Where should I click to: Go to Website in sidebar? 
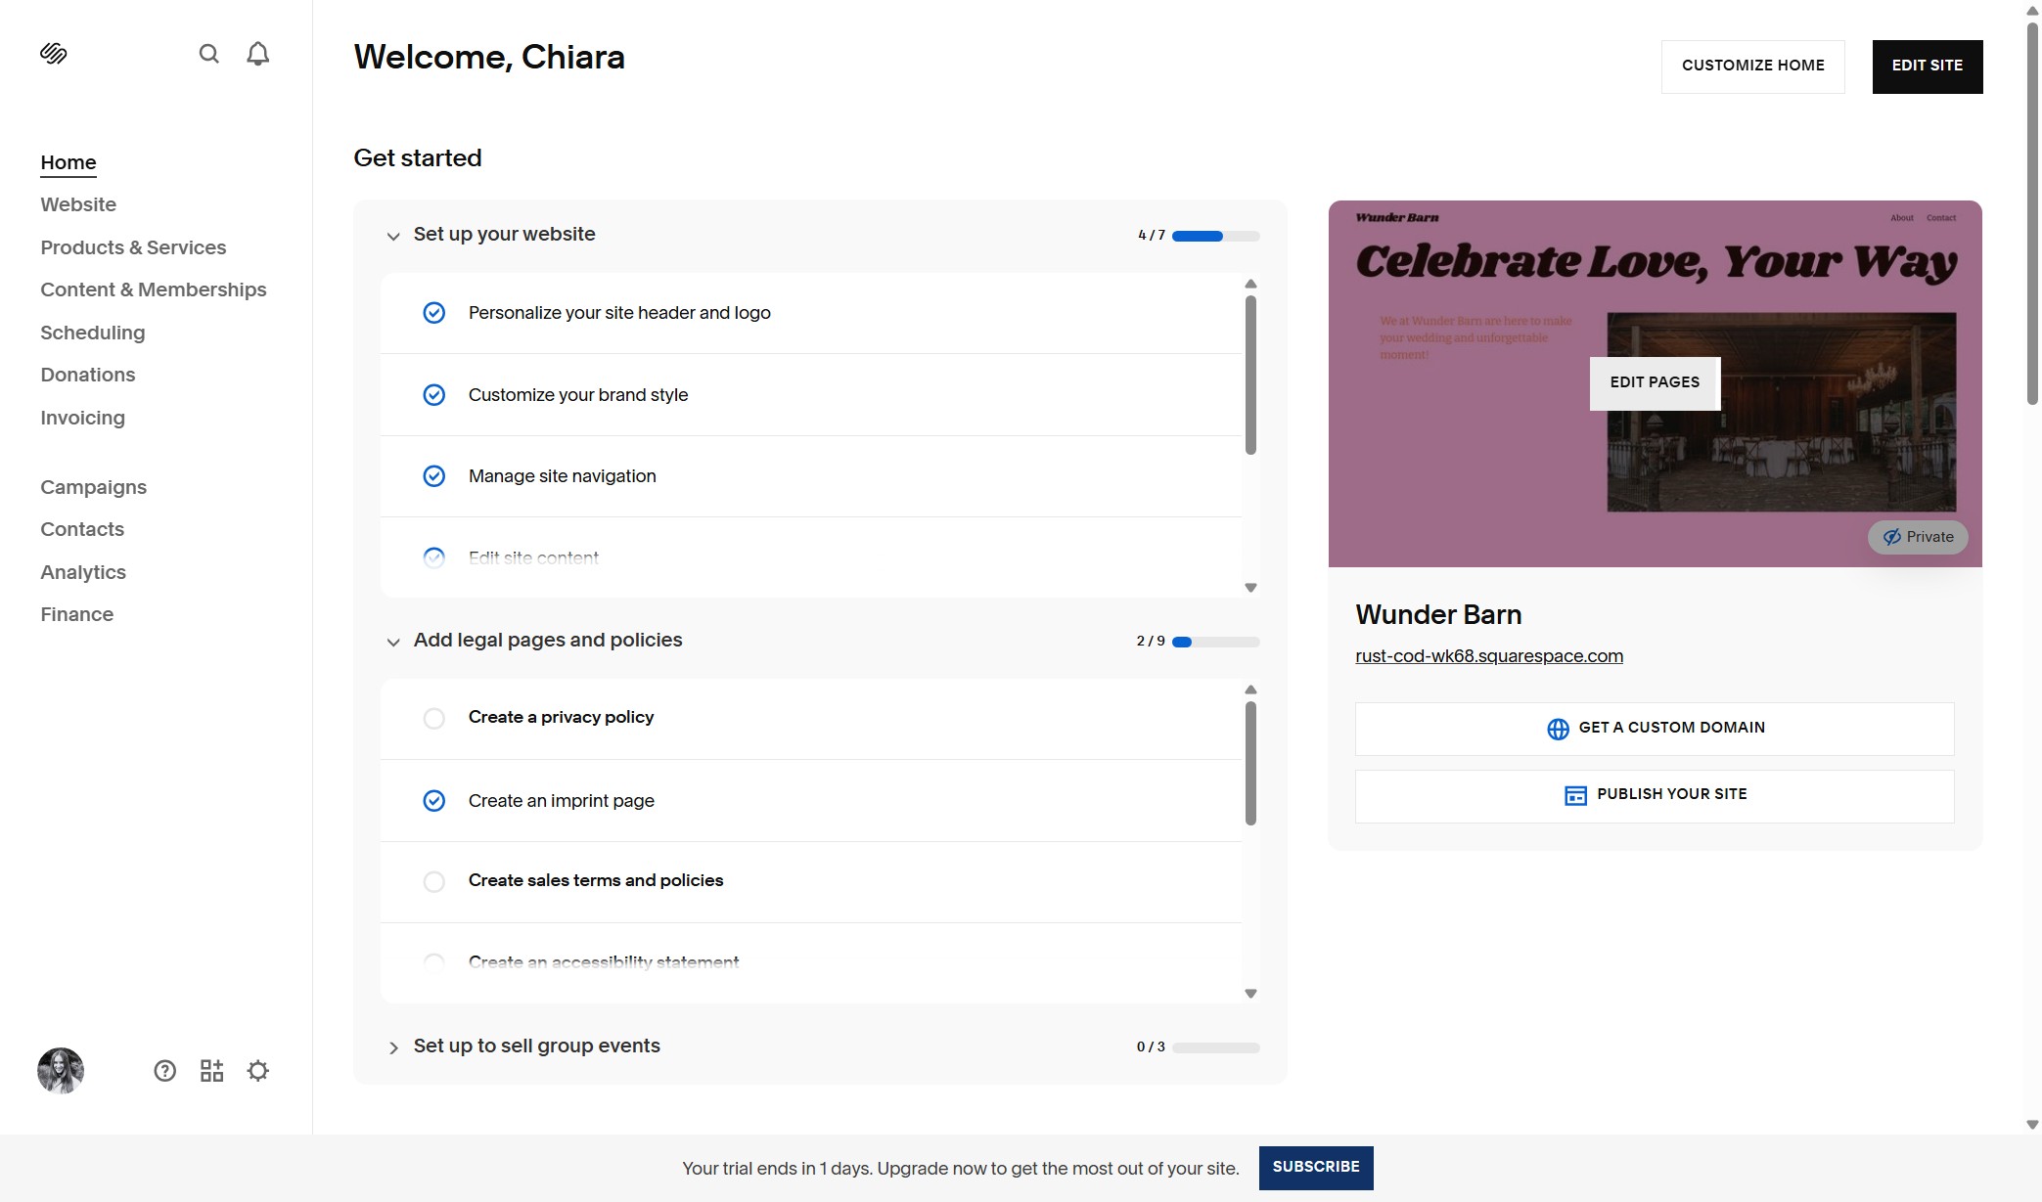click(x=78, y=204)
